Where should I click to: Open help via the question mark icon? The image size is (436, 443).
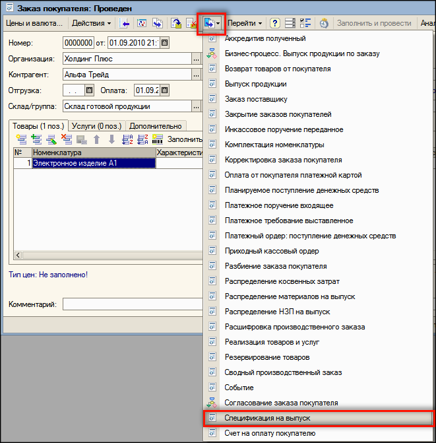point(274,23)
